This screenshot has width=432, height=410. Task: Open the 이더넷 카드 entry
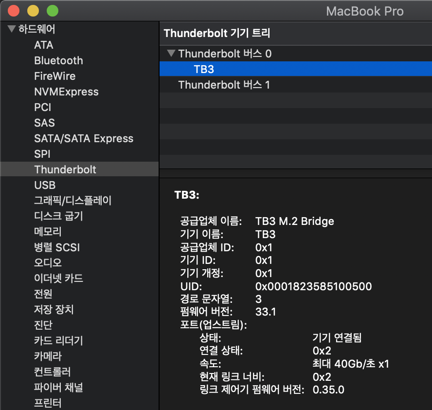[x=58, y=278]
